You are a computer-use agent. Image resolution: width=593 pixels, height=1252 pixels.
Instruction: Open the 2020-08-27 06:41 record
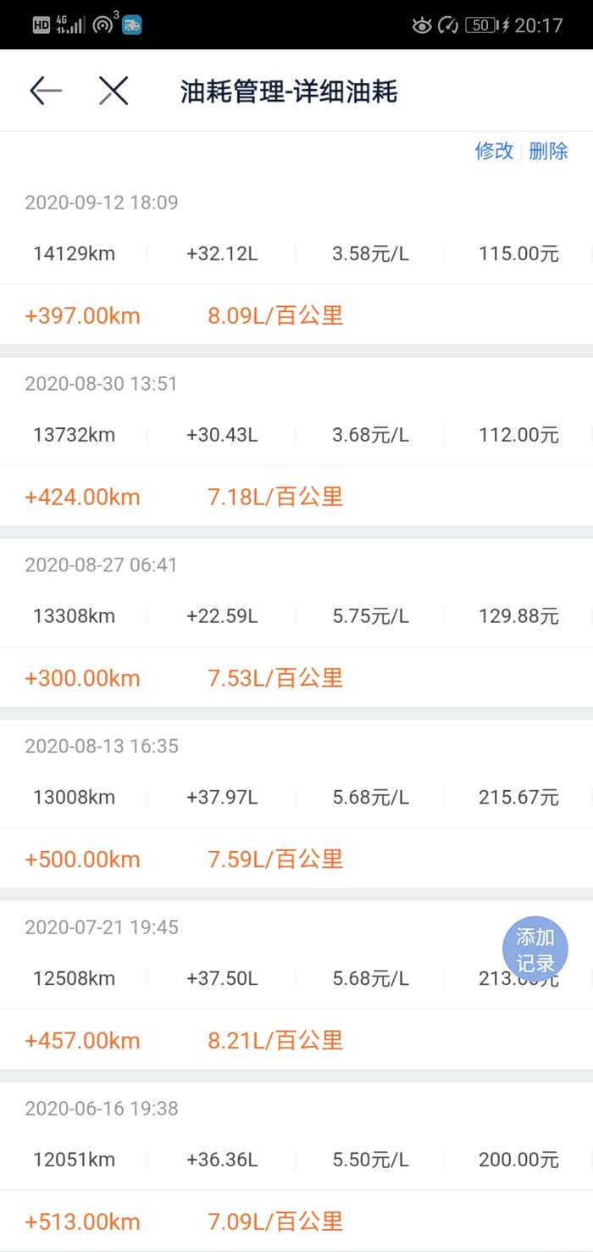pos(102,565)
